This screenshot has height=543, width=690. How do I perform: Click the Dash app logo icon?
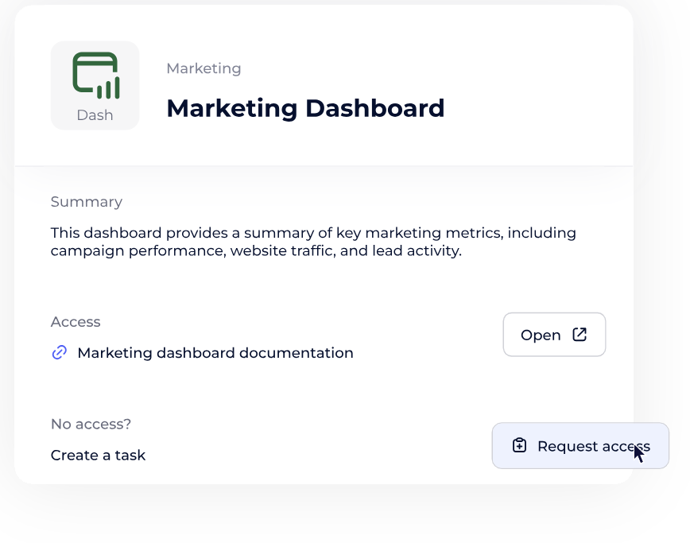point(95,76)
